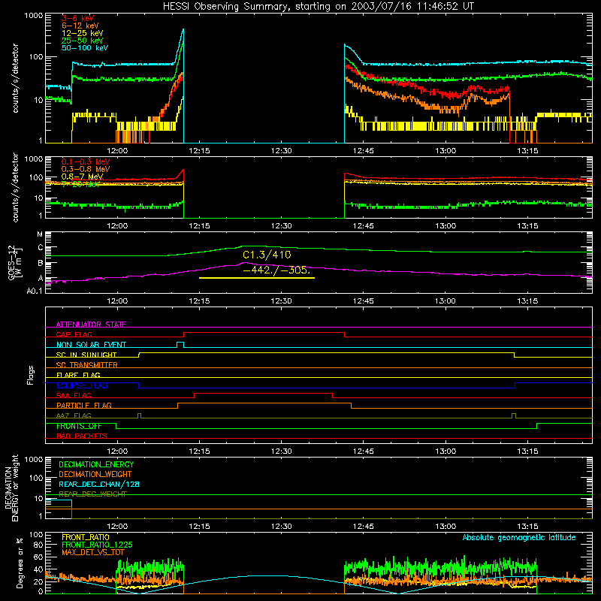Screen dimensions: 601x601
Task: Click the DECIMATION_WEIGHT legend label
Action: click(x=95, y=475)
